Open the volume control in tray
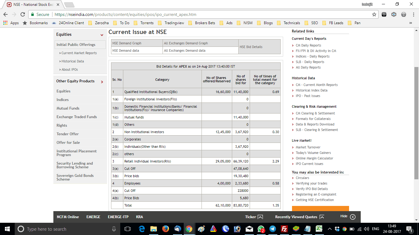Viewport: 419px width, 235px height. pyautogui.click(x=366, y=229)
